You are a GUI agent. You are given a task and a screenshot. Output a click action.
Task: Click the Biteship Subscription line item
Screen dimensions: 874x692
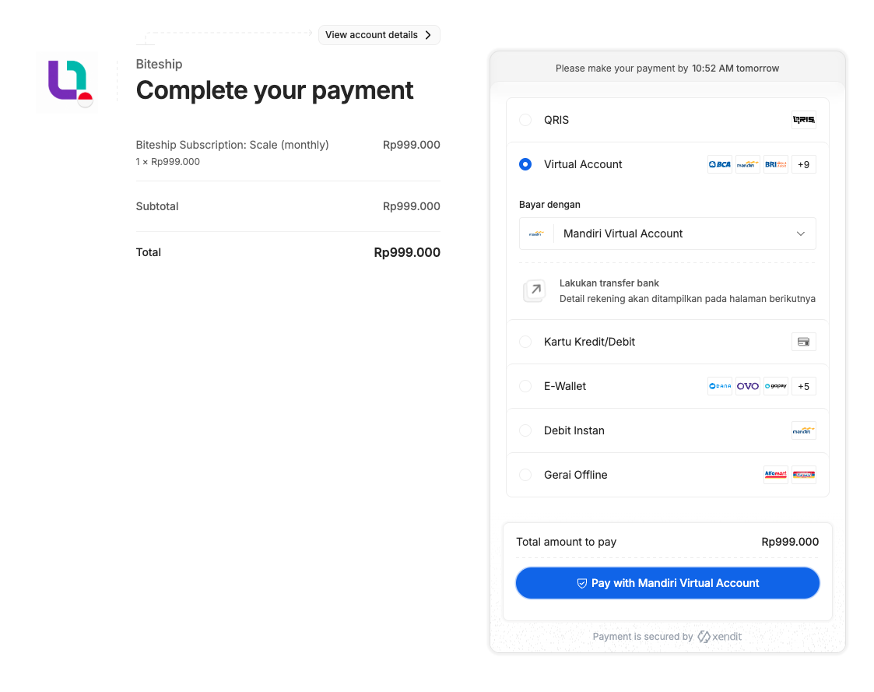pyautogui.click(x=233, y=145)
